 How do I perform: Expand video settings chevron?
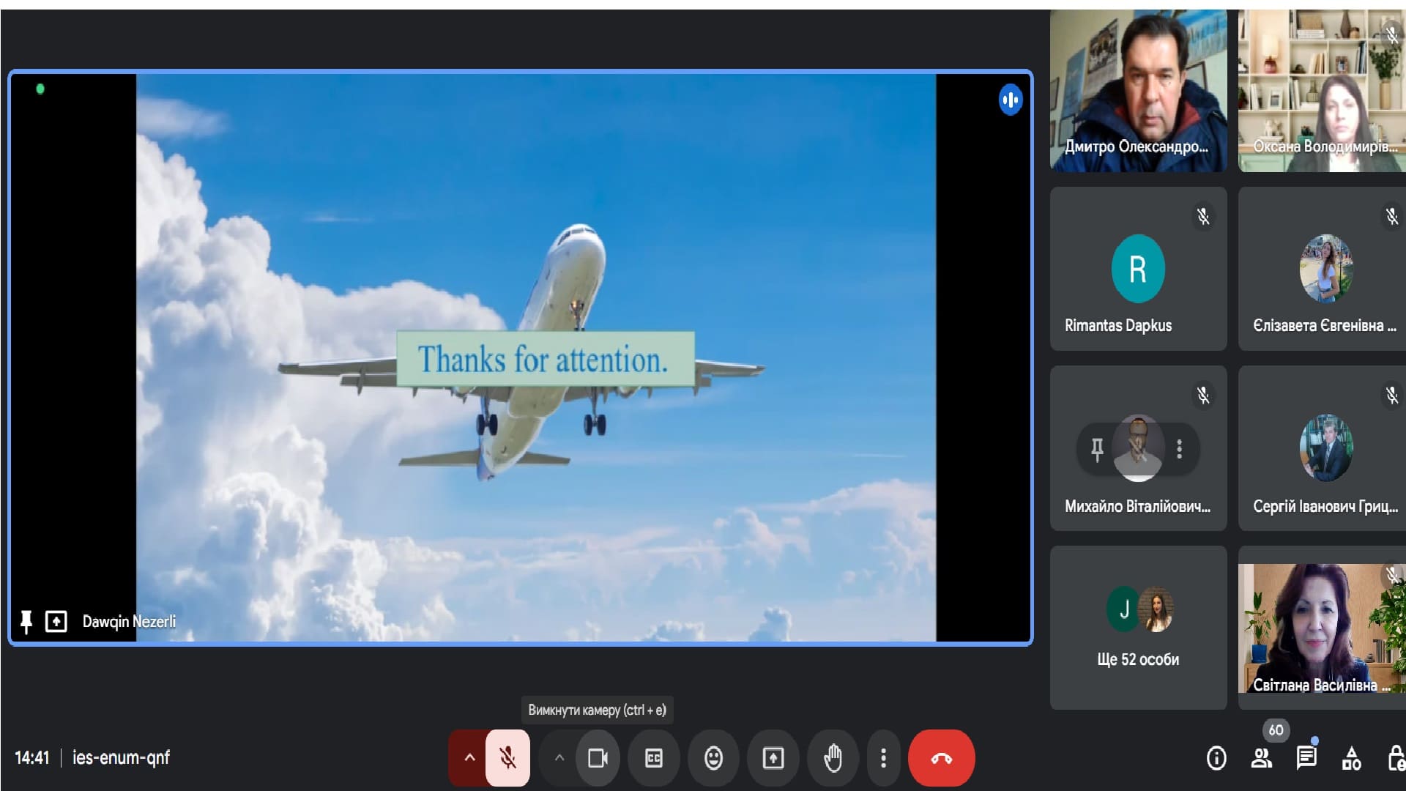559,758
